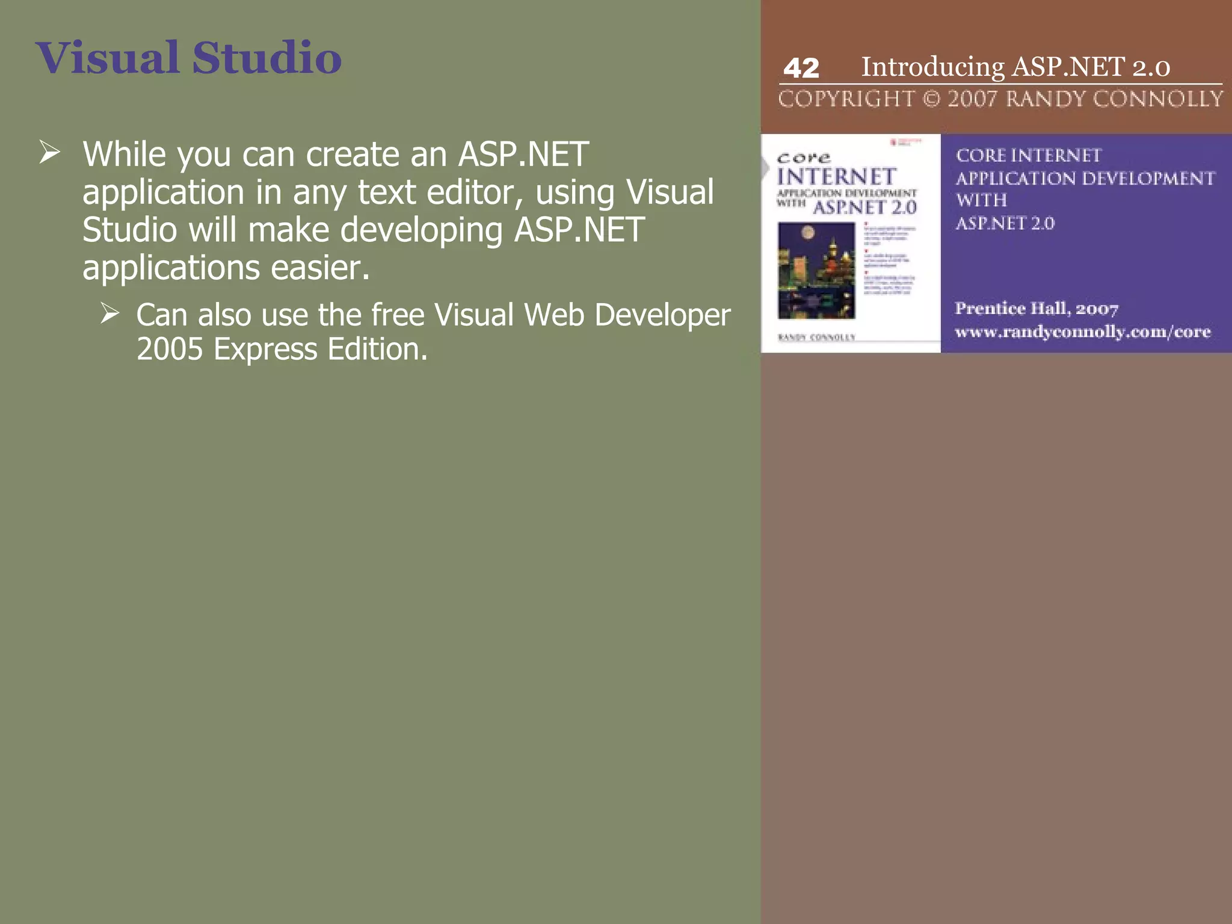Click the paragraph starting 'While you can create'
This screenshot has width=1232, height=924.
tap(398, 211)
